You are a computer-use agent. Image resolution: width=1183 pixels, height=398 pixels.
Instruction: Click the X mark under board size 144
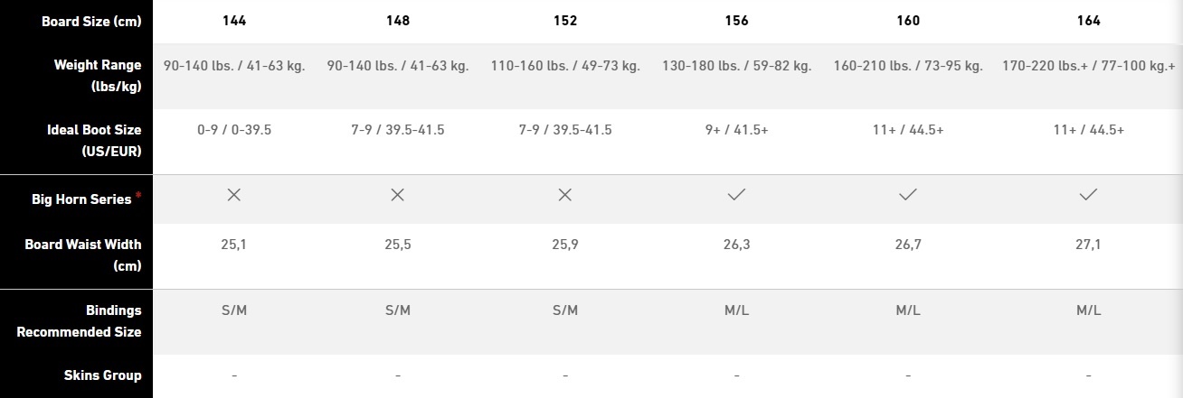tap(234, 195)
